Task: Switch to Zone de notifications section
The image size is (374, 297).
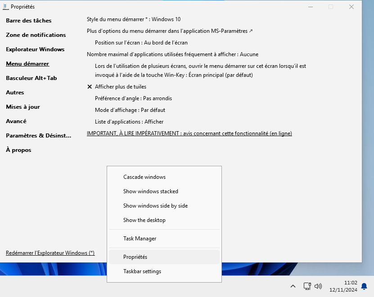Action: tap(36, 35)
